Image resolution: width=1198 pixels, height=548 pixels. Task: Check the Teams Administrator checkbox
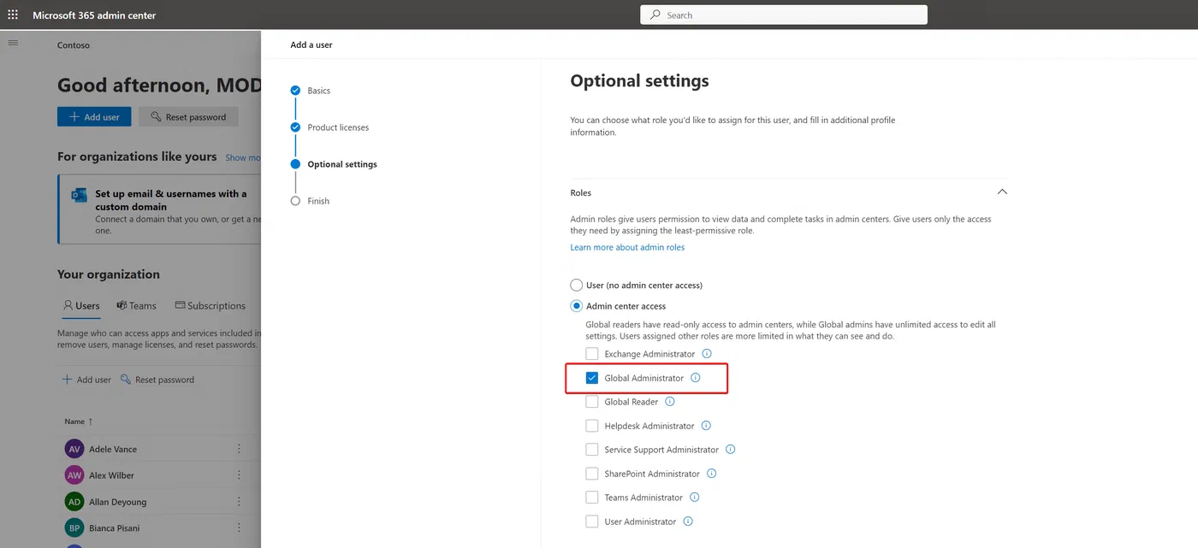pyautogui.click(x=592, y=498)
